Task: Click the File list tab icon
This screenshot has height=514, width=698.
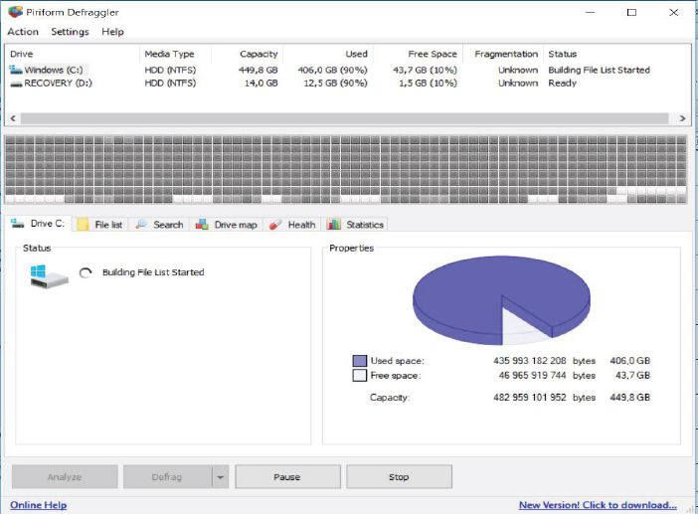Action: point(83,225)
